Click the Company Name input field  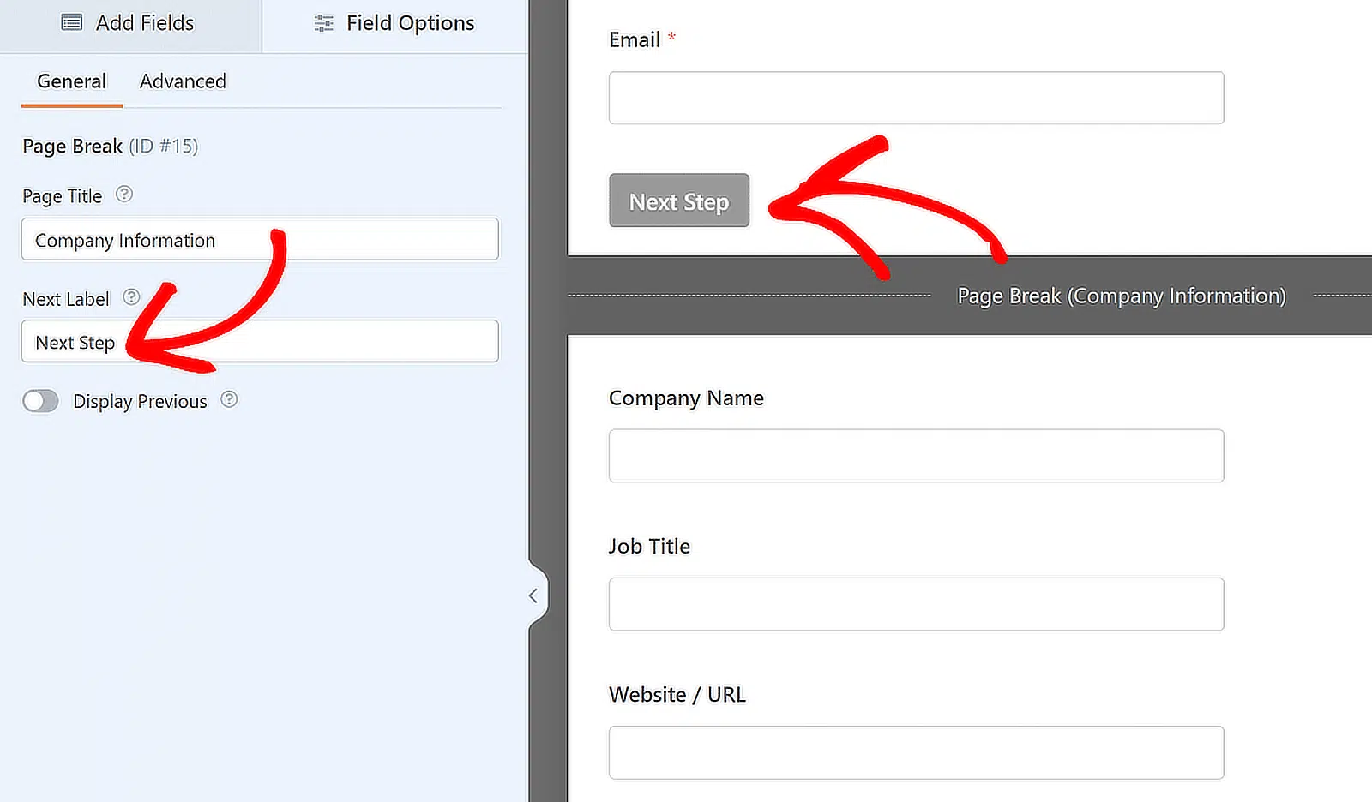coord(916,456)
